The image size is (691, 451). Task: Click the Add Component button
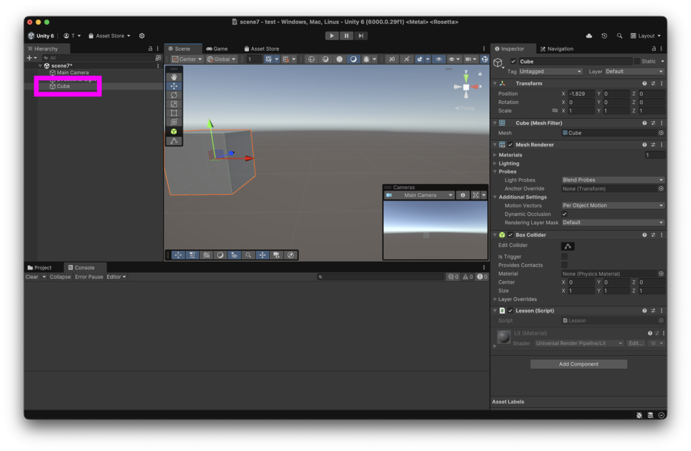click(x=578, y=364)
